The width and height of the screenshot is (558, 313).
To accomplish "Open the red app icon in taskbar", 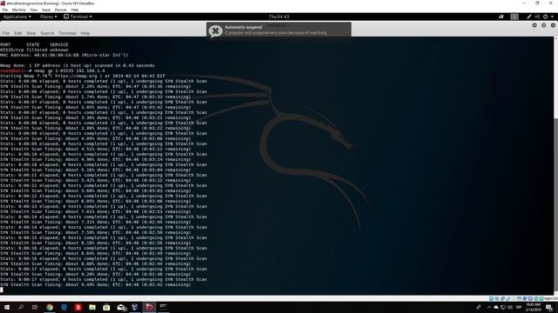I will point(78,307).
